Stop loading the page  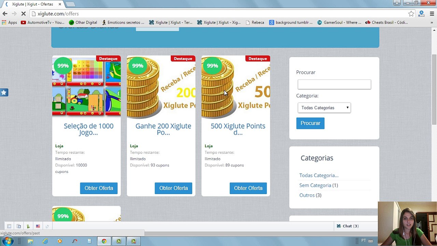[x=23, y=14]
